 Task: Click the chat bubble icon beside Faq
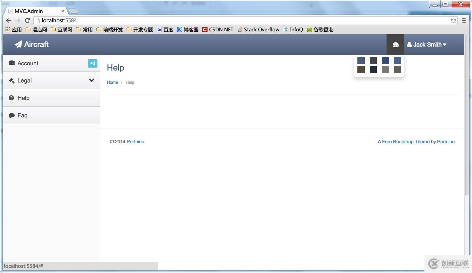tap(11, 115)
